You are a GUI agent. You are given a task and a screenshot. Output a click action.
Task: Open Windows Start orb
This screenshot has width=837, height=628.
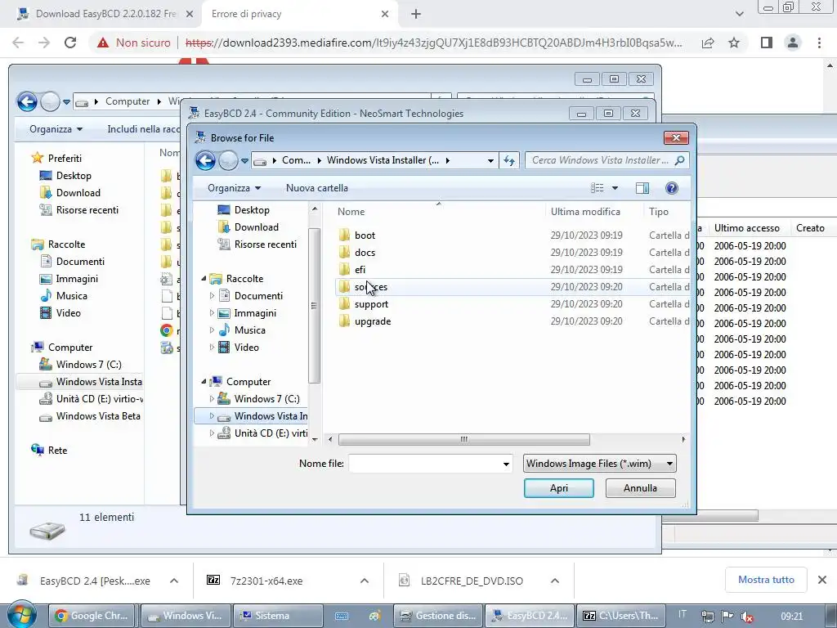pyautogui.click(x=21, y=615)
